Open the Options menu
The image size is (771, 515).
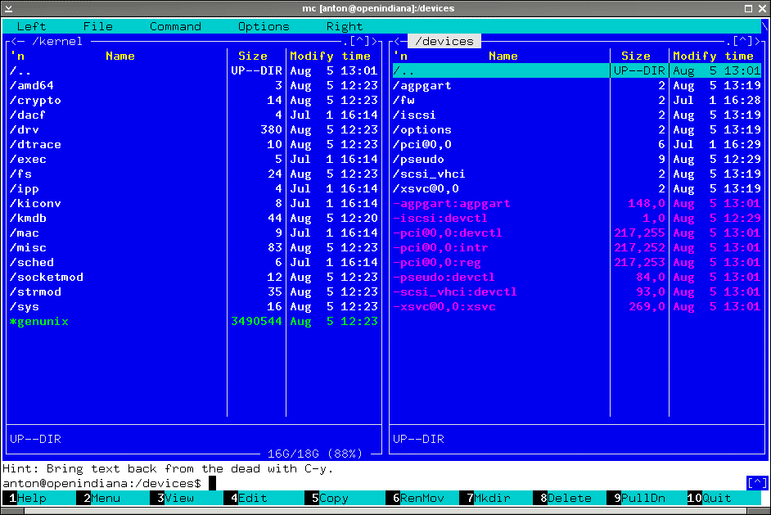click(x=264, y=26)
